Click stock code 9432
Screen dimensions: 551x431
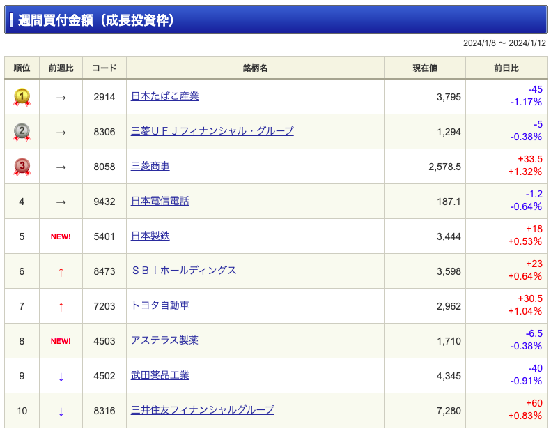(x=104, y=202)
